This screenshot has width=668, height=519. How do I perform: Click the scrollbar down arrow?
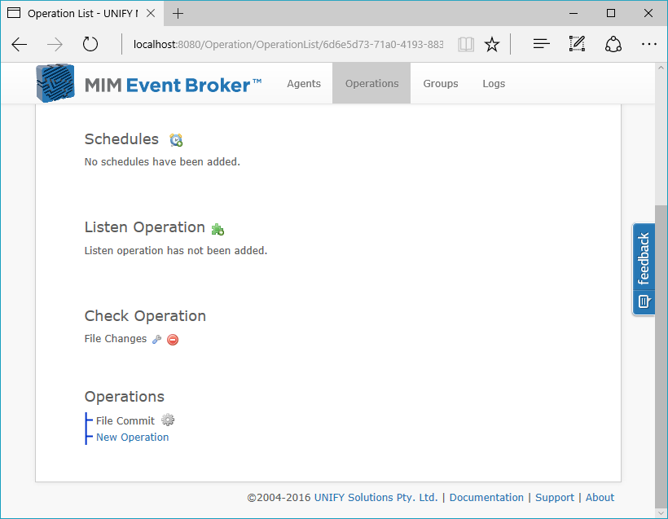661,512
